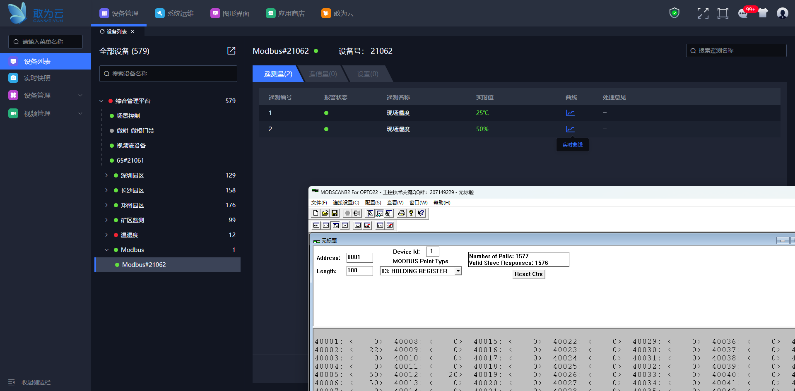795x391 pixels.
Task: Select the binary display format toolbar button
Action: coord(316,225)
